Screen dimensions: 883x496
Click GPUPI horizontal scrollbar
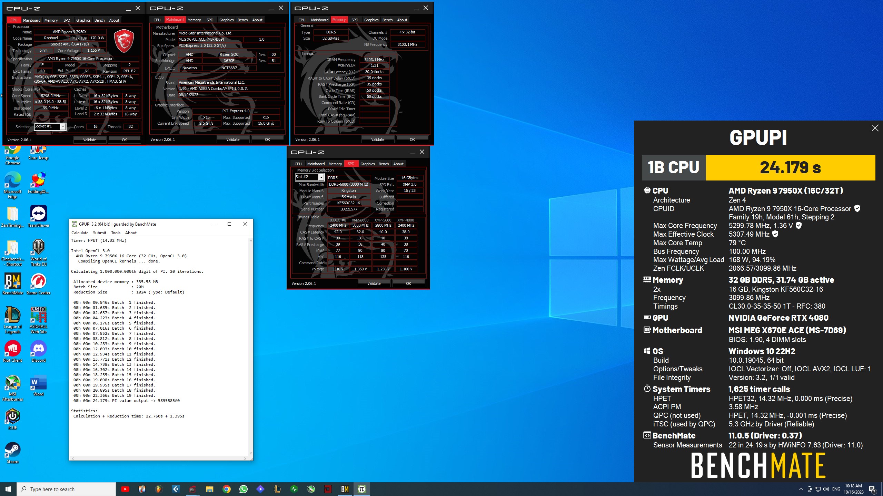159,458
